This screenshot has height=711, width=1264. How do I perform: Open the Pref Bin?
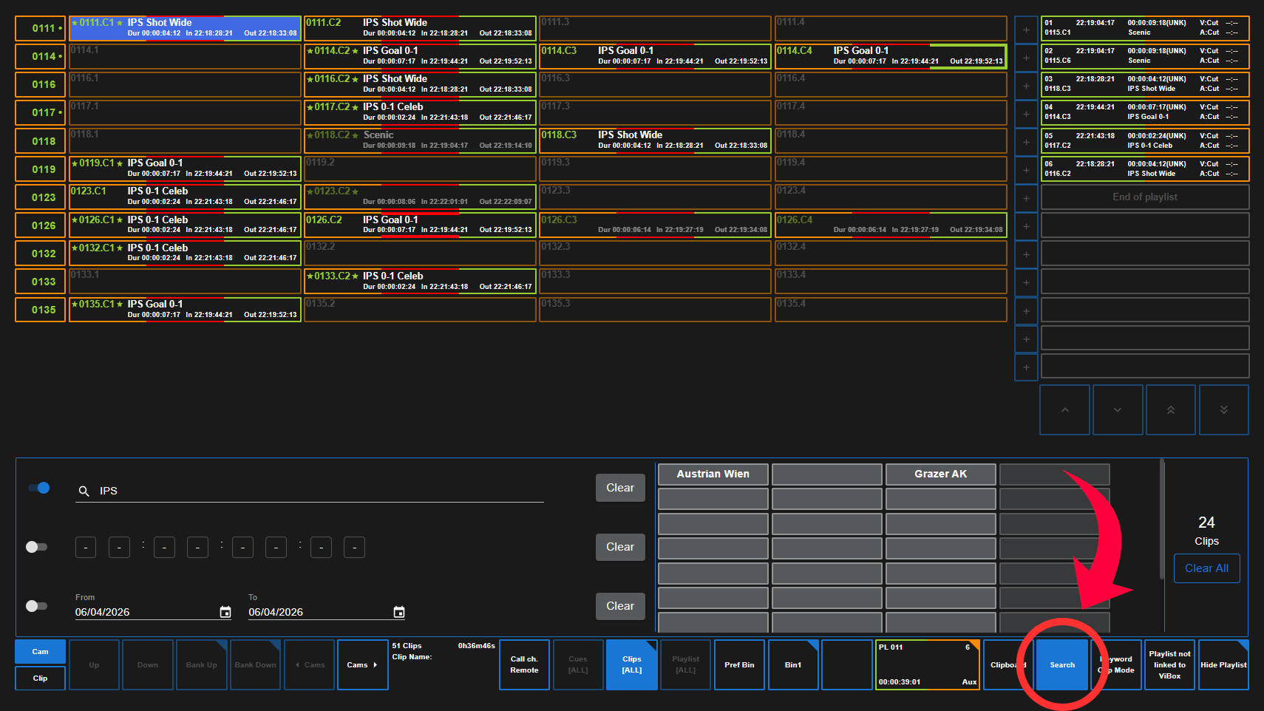coord(739,665)
